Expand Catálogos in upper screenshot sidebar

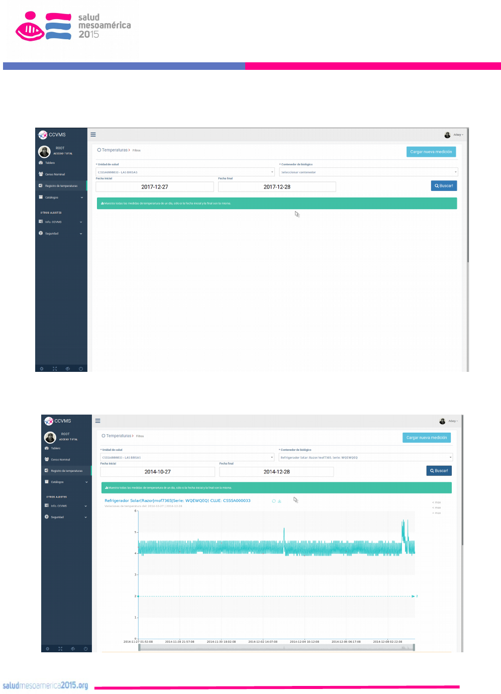tap(61, 197)
